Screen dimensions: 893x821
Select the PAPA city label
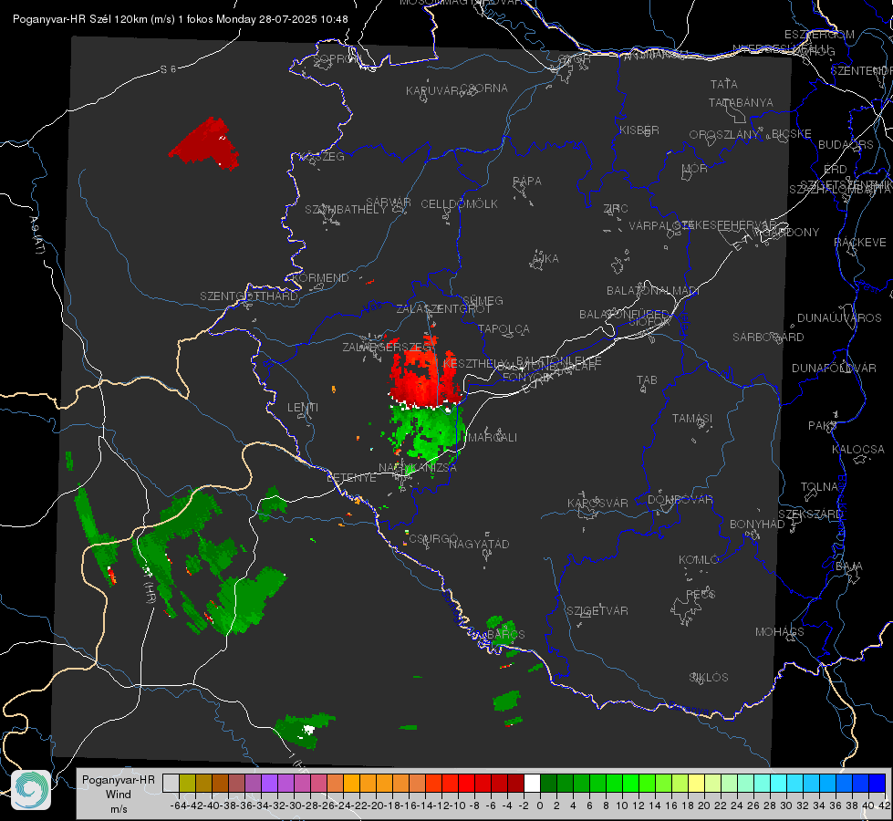(x=527, y=182)
